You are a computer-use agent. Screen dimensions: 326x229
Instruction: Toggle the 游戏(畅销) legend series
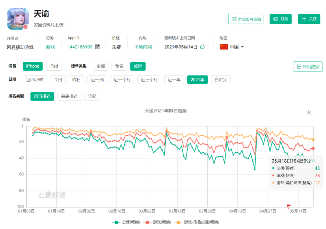(x=157, y=222)
